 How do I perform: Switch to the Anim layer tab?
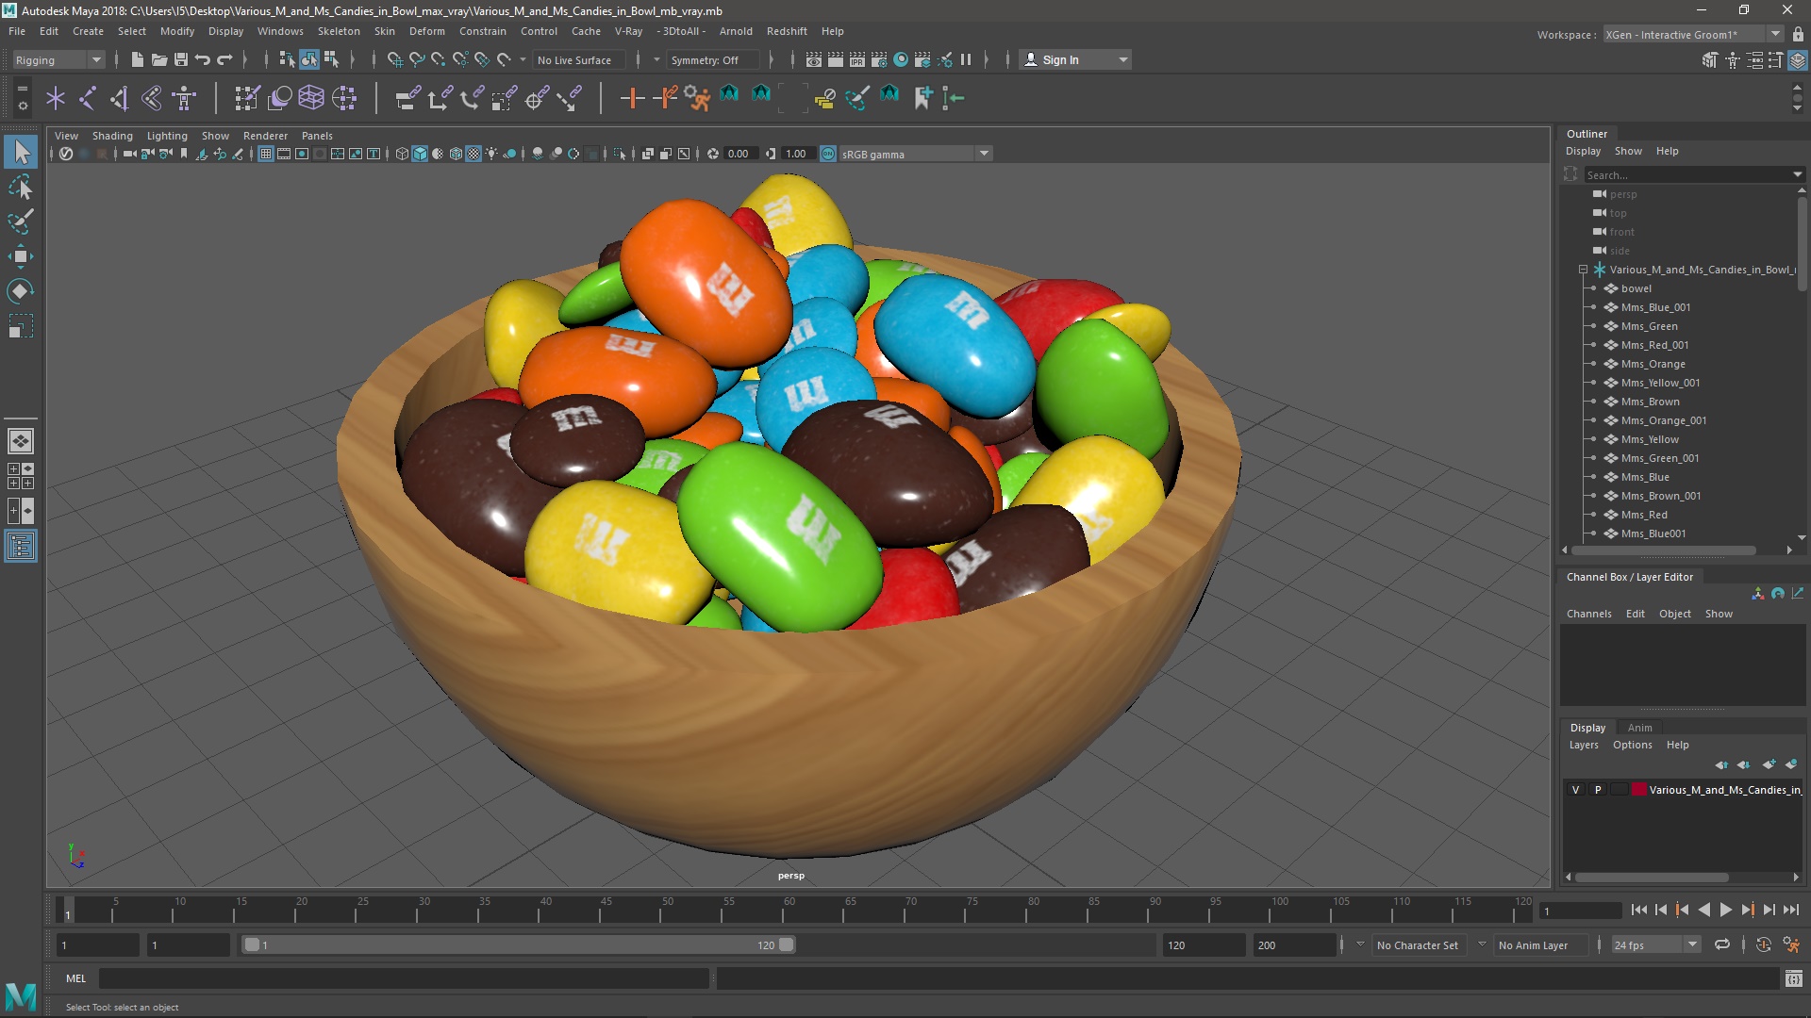tap(1639, 728)
